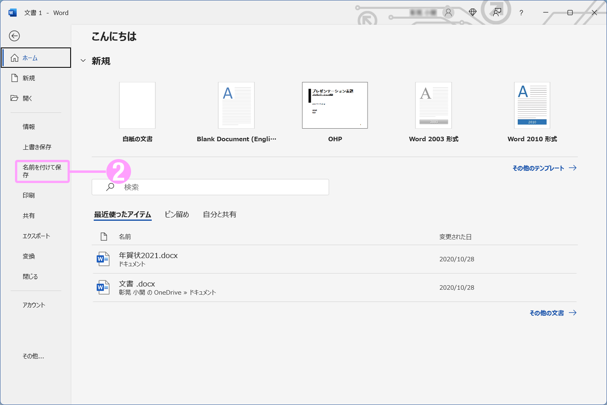This screenshot has width=607, height=405.
Task: Click the diamond premium icon
Action: click(x=473, y=13)
